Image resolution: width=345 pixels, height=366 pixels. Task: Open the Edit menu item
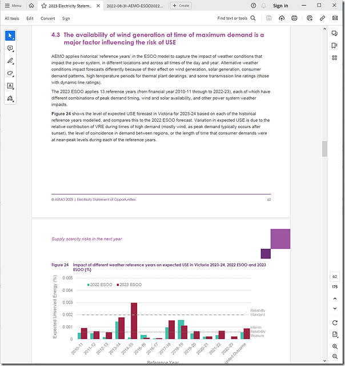[30, 18]
